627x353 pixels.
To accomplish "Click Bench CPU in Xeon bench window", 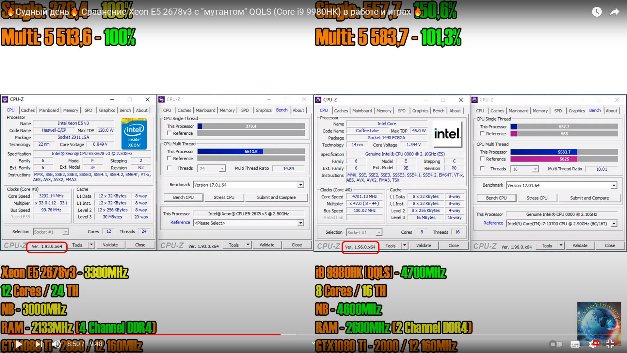I will click(183, 197).
